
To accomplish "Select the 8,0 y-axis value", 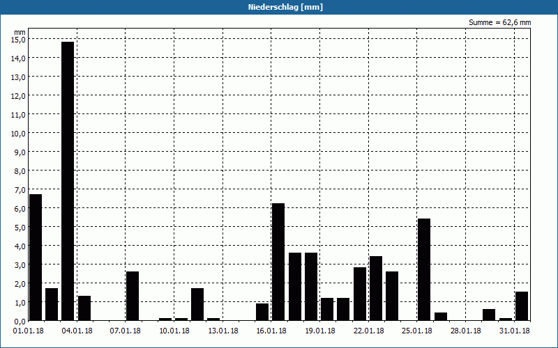I will coord(20,171).
